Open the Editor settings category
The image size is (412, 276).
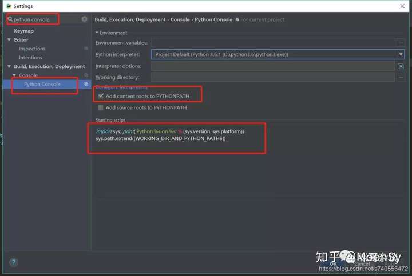pyautogui.click(x=21, y=40)
